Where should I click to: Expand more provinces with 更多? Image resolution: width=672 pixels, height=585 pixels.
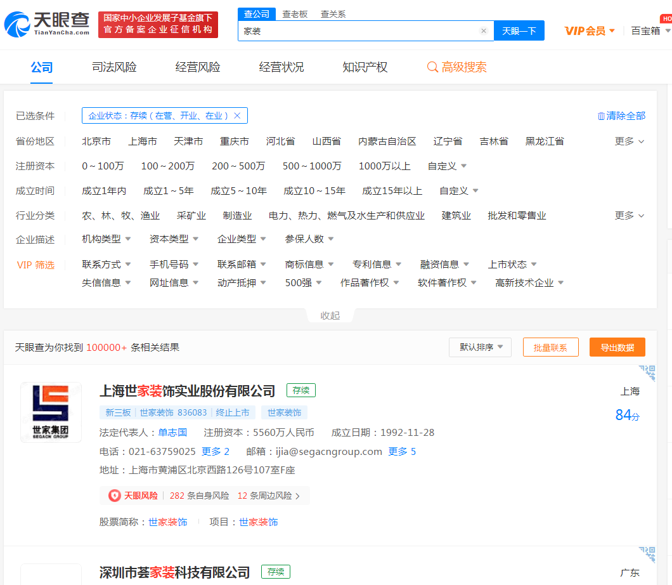[629, 141]
